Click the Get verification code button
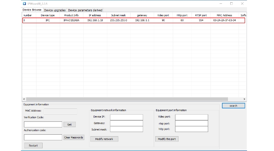 point(69,124)
